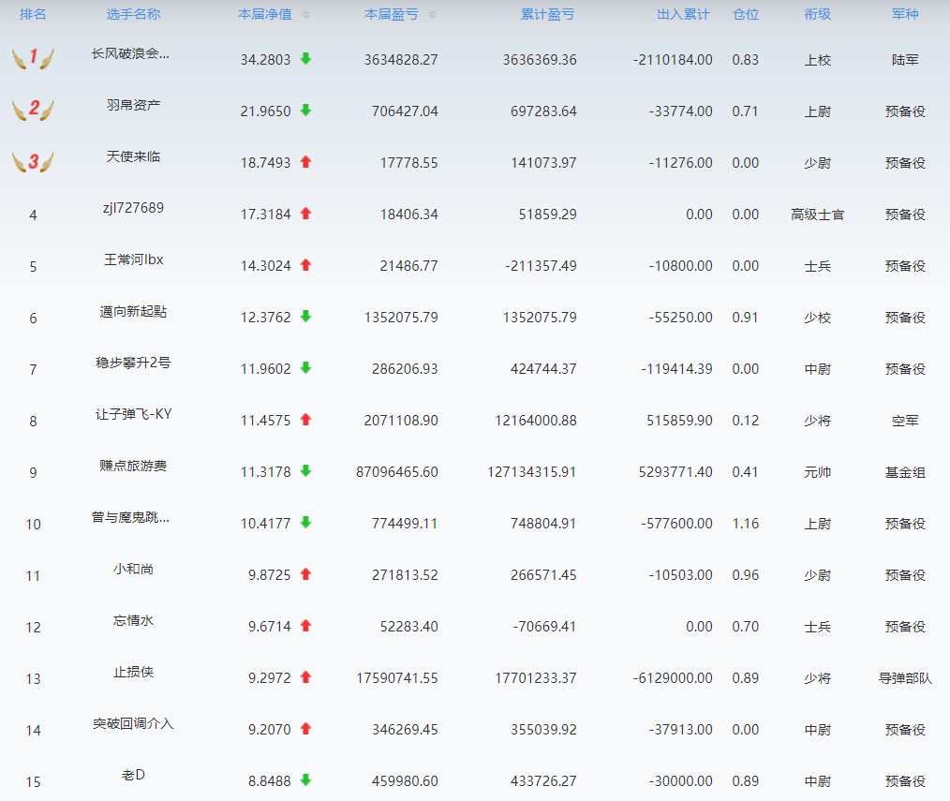Click the cumulative profit 697283.64
The width and height of the screenshot is (950, 801).
pyautogui.click(x=543, y=111)
